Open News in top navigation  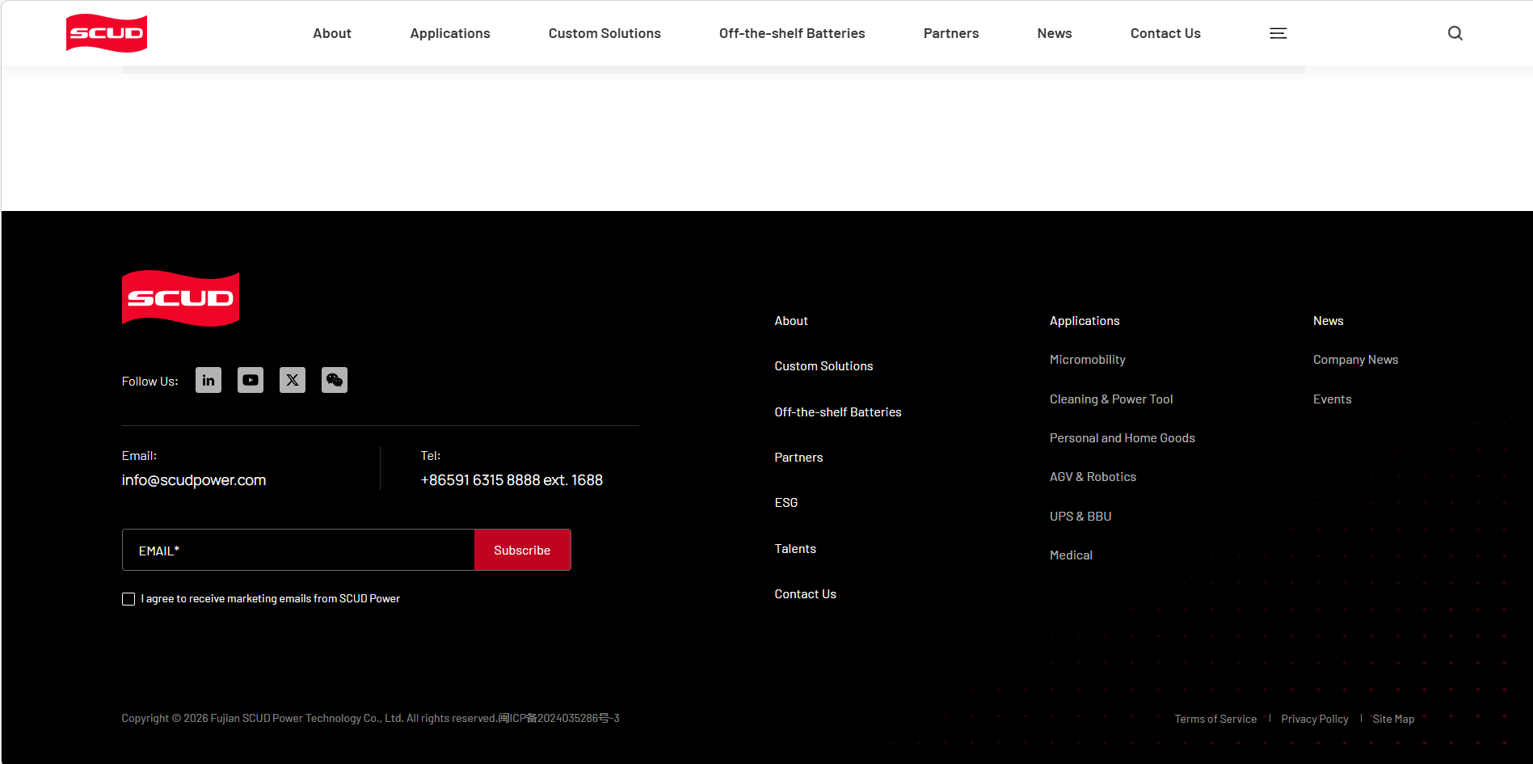1055,33
